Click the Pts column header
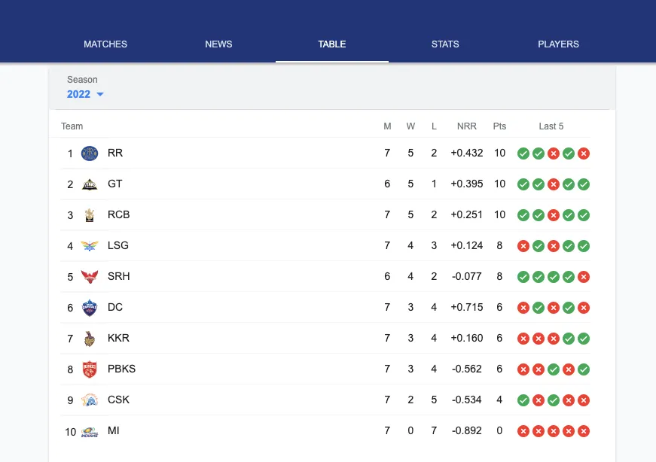This screenshot has width=656, height=462. coord(499,126)
